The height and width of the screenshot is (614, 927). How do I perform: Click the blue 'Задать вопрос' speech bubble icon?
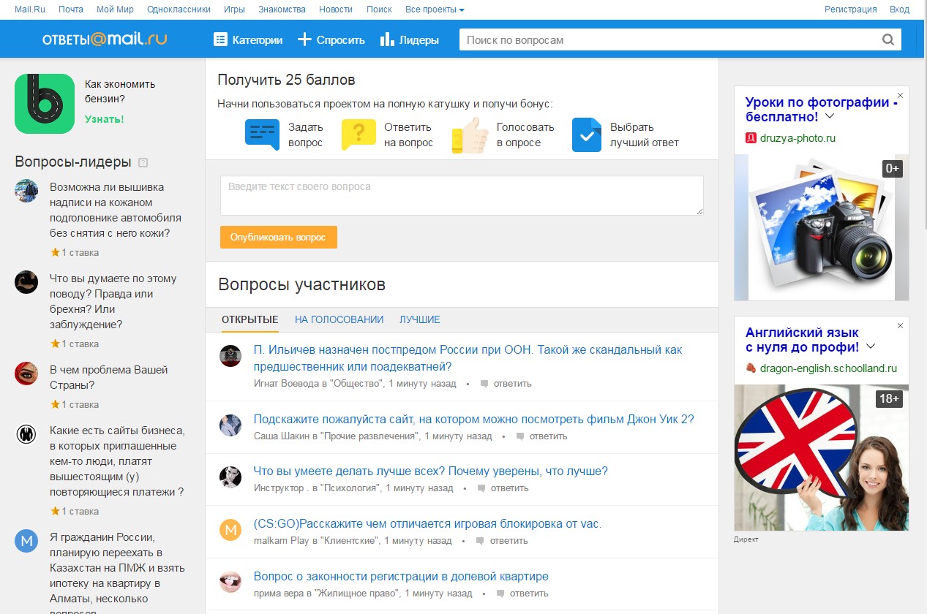(x=262, y=134)
